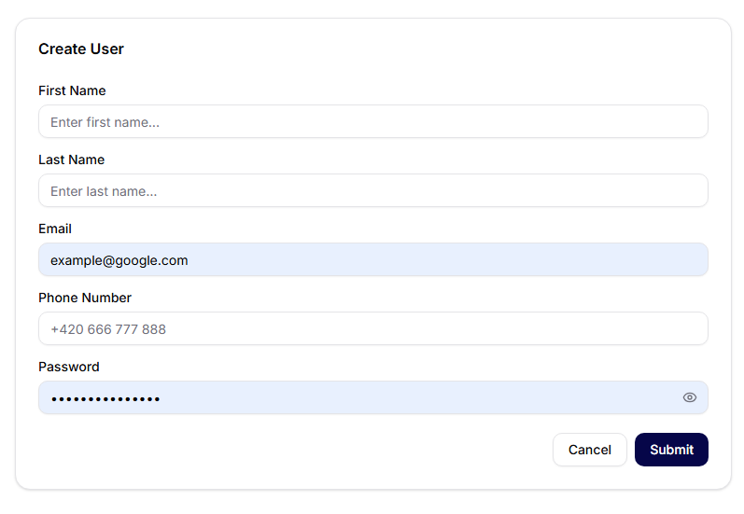Click the "First Name" field label
The image size is (744, 514).
[x=72, y=90]
